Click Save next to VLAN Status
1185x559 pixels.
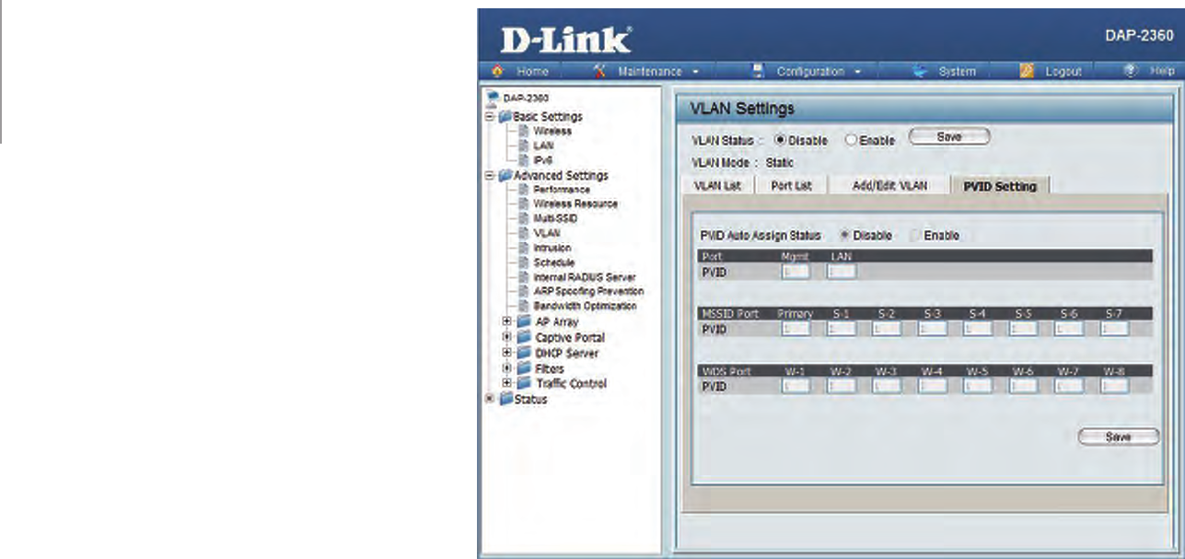click(x=949, y=136)
